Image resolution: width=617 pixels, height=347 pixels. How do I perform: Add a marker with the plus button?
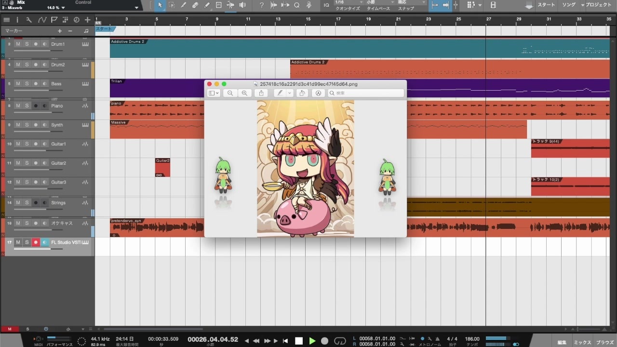(60, 31)
